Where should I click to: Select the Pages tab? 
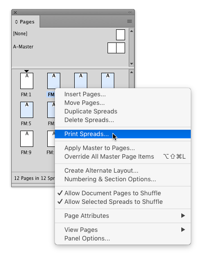[26, 22]
